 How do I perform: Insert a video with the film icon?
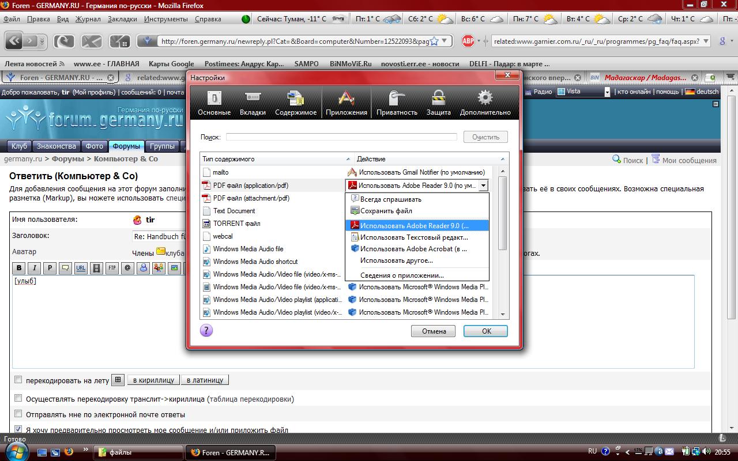97,268
